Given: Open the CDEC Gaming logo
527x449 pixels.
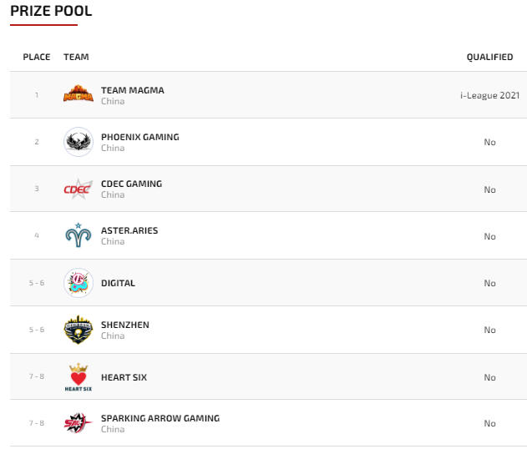Looking at the screenshot, I should [79, 189].
